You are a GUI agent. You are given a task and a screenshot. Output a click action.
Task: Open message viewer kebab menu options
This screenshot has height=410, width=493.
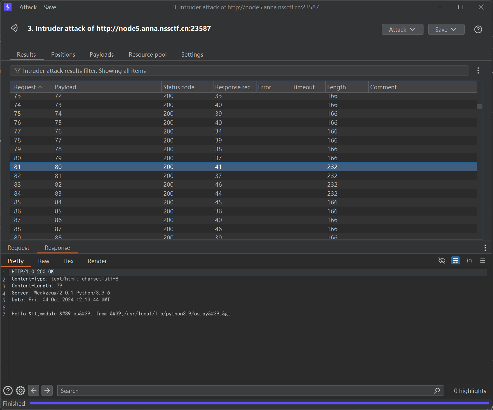point(485,248)
